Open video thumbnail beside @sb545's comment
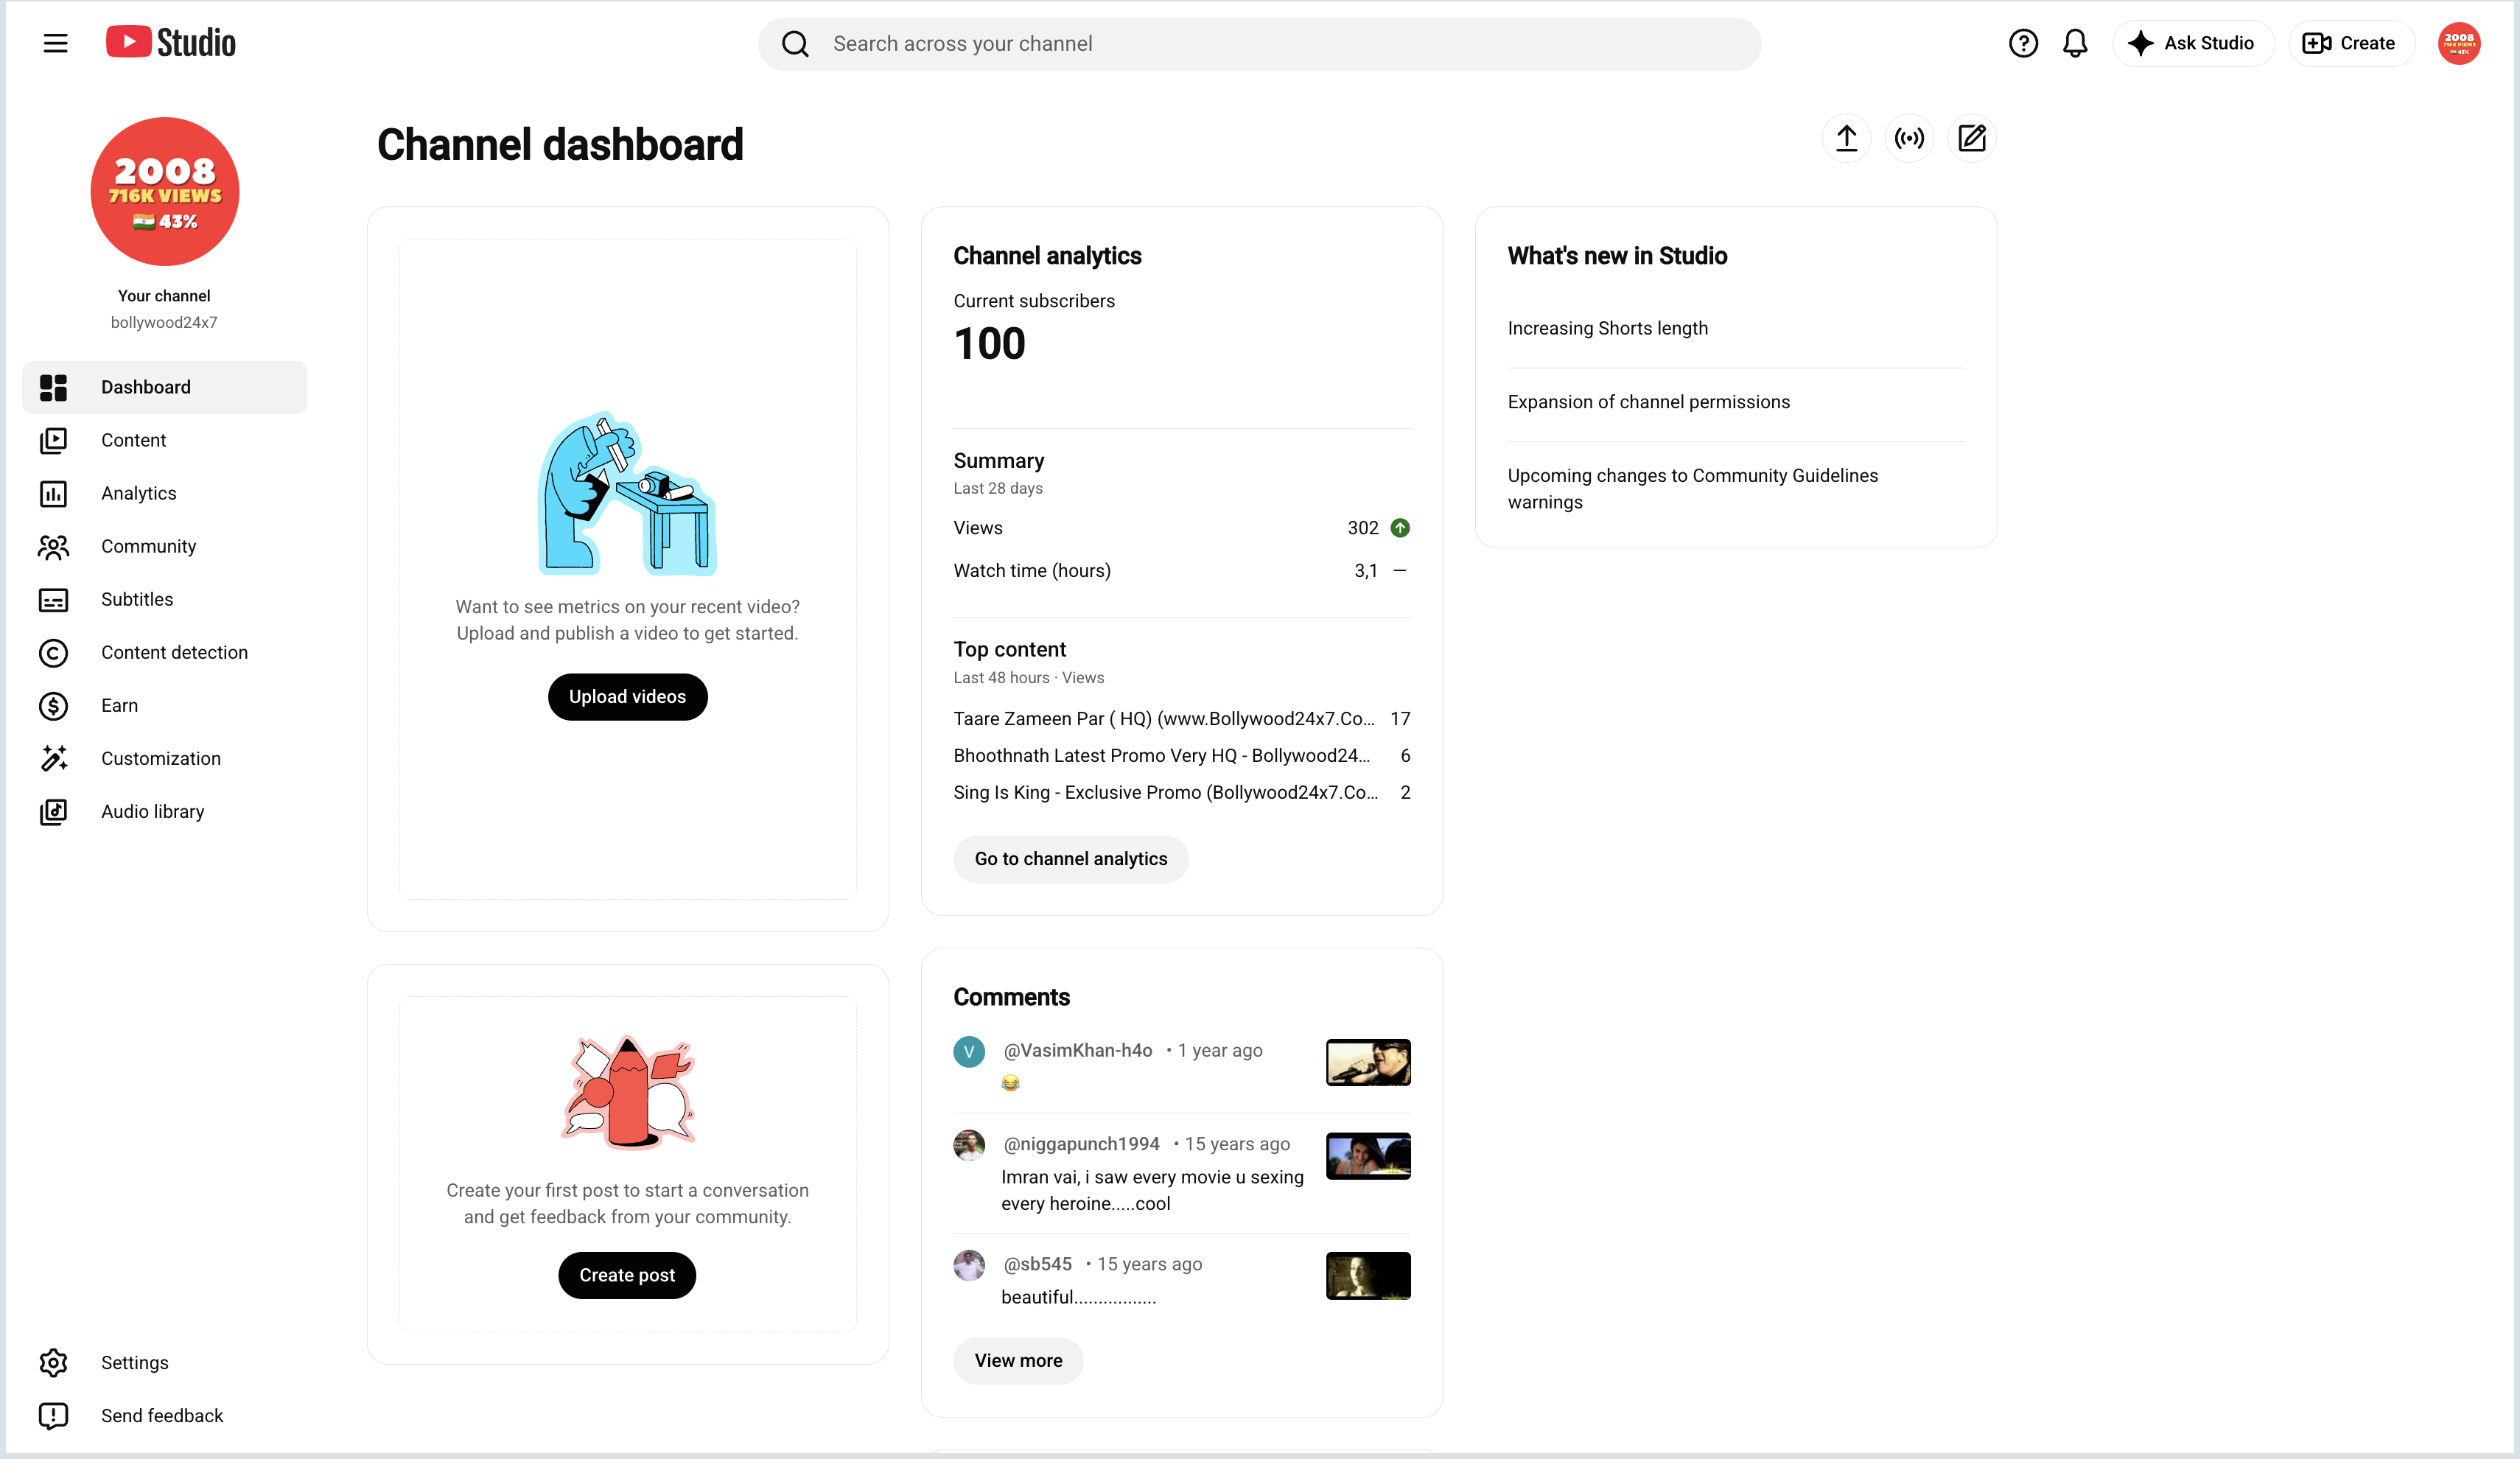This screenshot has width=2520, height=1459. pyautogui.click(x=1368, y=1276)
